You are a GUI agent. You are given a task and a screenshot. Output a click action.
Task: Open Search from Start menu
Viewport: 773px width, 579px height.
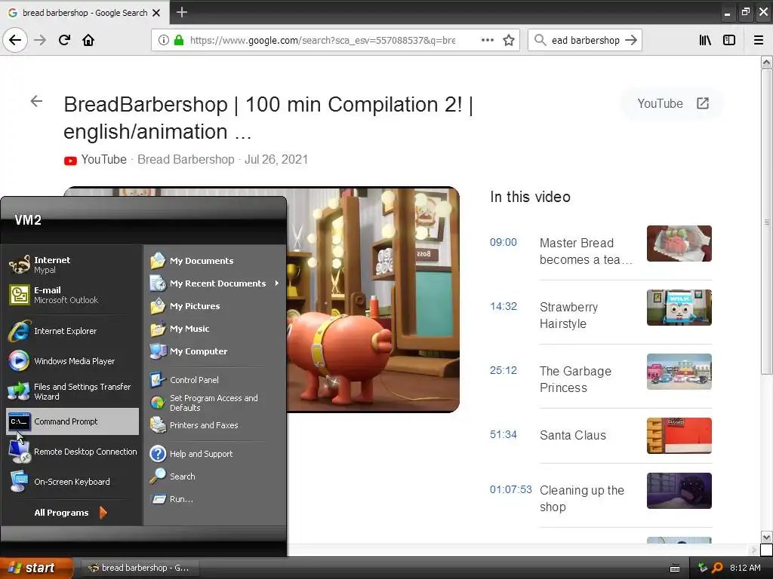pyautogui.click(x=215, y=476)
